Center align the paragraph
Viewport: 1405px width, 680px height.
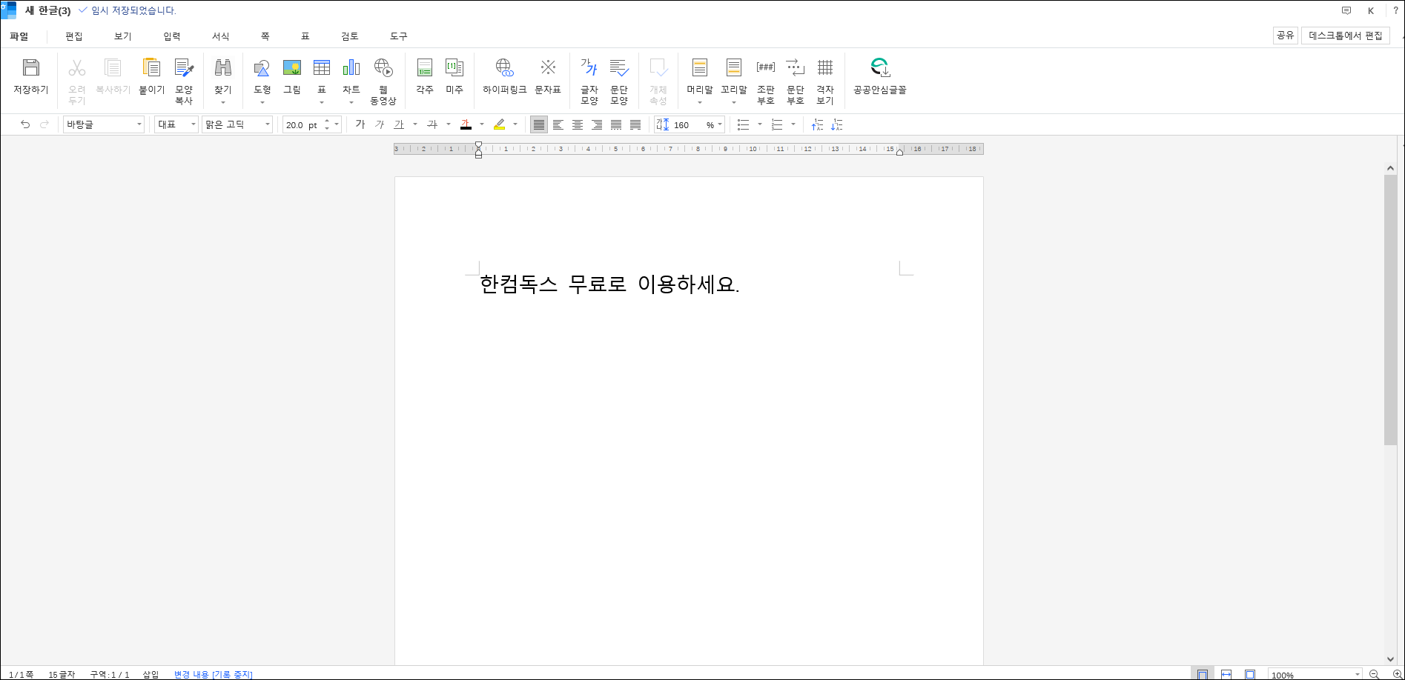(x=578, y=124)
